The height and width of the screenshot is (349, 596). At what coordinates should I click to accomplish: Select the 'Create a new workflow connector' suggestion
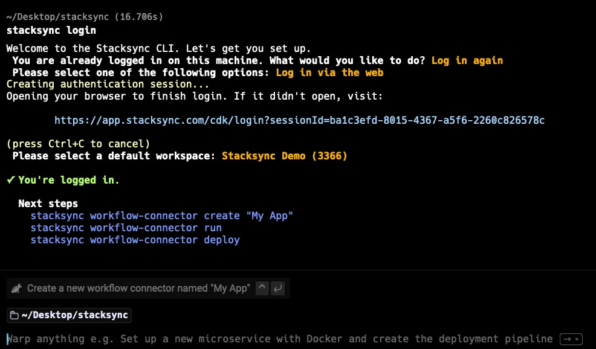coord(148,288)
